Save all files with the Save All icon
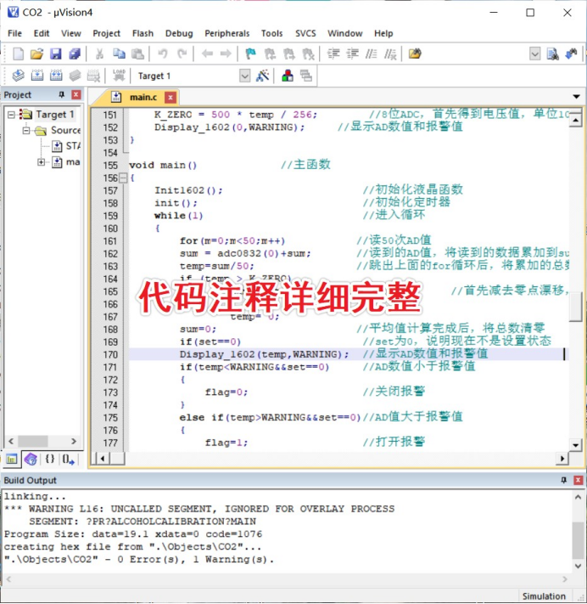The image size is (587, 604). [75, 54]
